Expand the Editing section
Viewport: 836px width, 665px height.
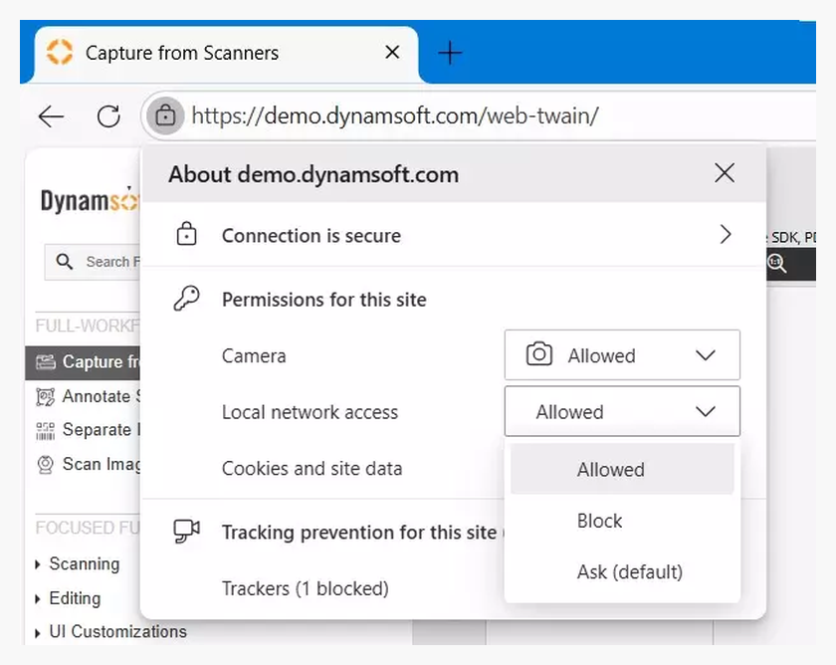[68, 598]
